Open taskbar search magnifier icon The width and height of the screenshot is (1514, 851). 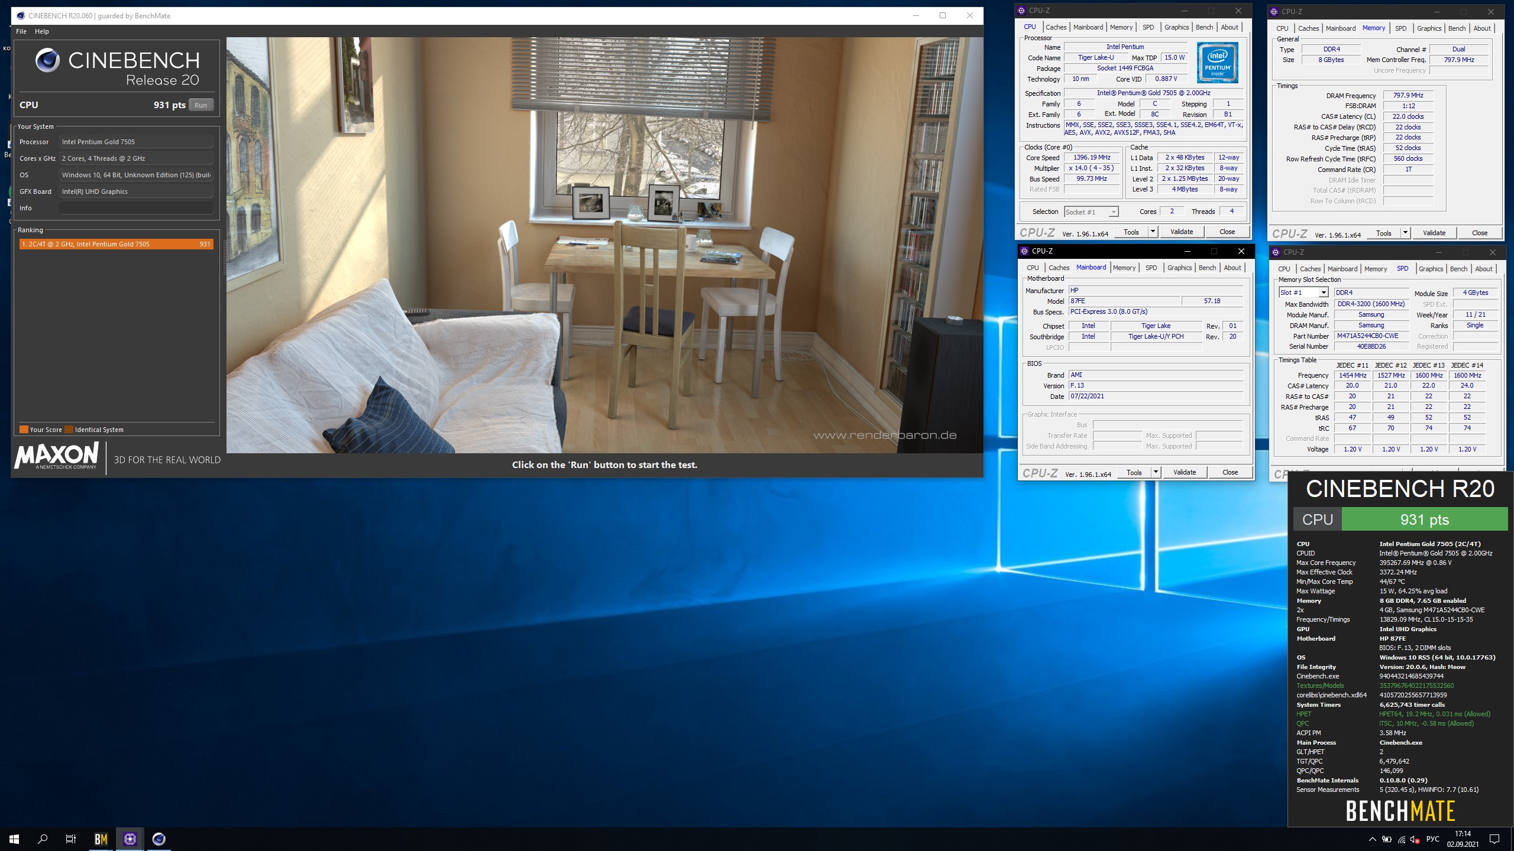[x=43, y=839]
